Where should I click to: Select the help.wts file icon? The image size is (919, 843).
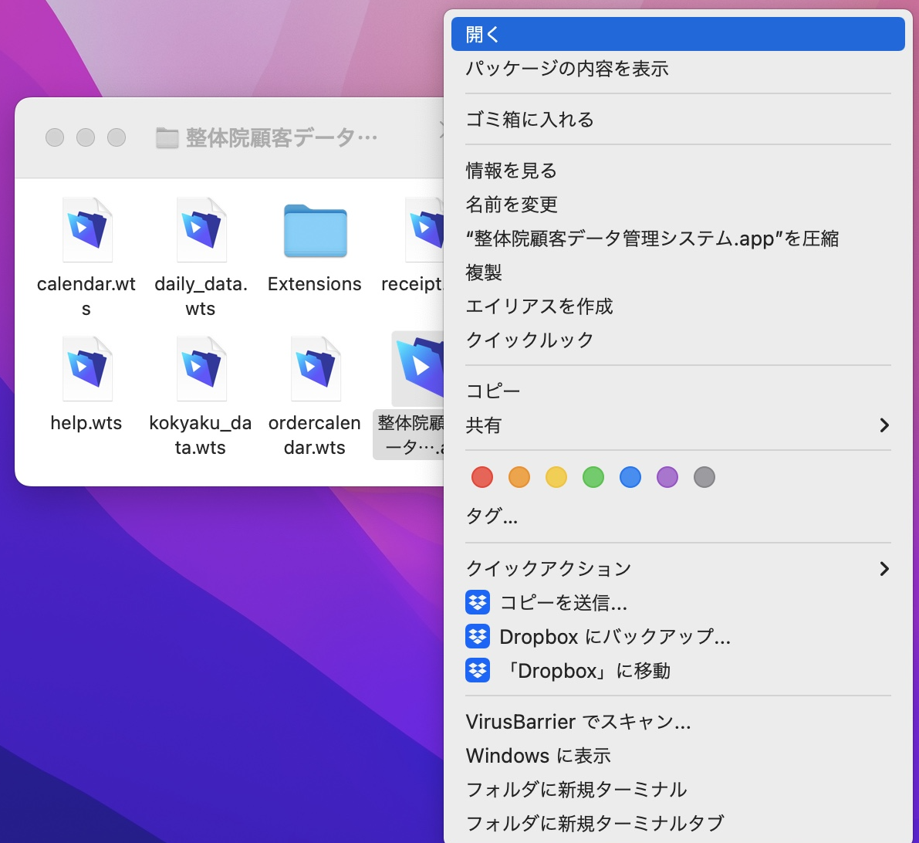(86, 368)
